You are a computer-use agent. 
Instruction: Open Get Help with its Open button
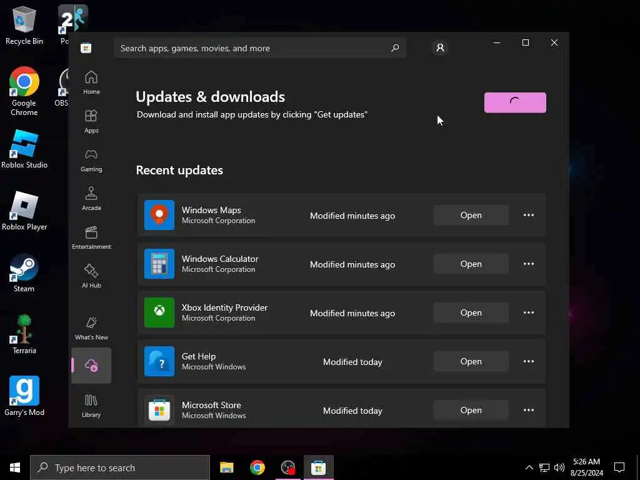tap(471, 361)
